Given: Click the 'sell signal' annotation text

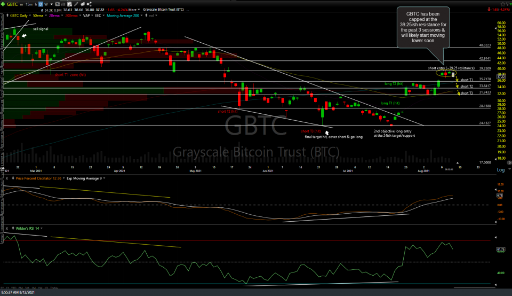Looking at the screenshot, I should pyautogui.click(x=41, y=29).
